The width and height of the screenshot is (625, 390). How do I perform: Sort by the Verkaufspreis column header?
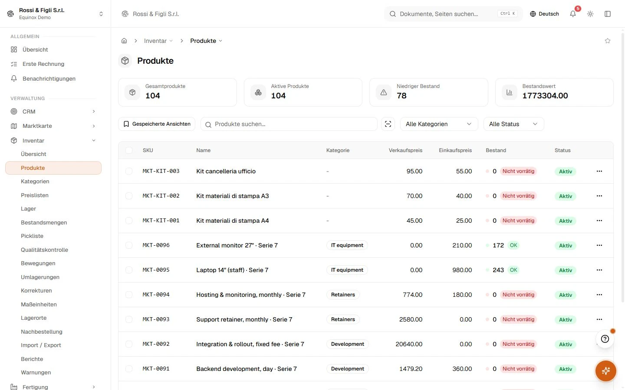pos(405,150)
